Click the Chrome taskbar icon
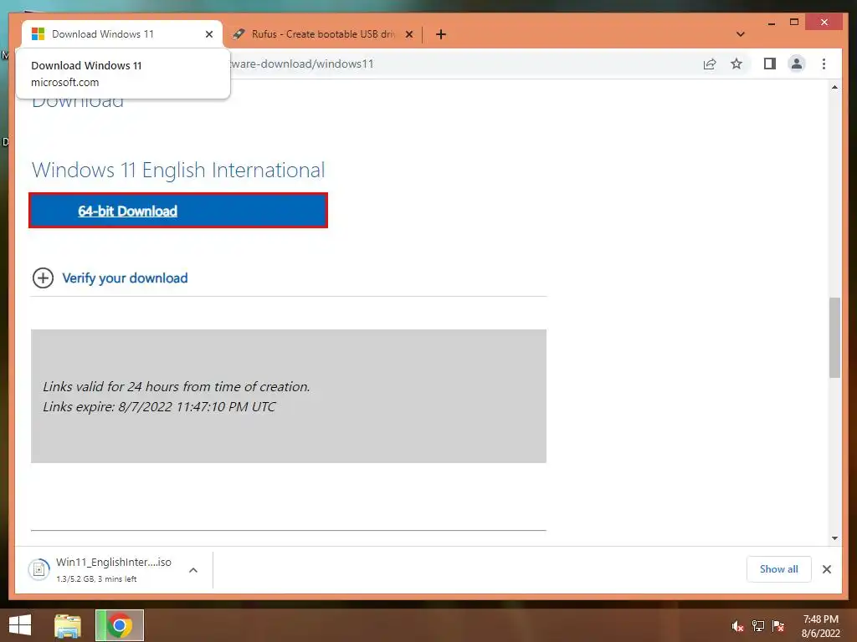Image resolution: width=857 pixels, height=642 pixels. click(x=120, y=625)
